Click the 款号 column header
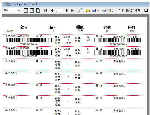Image resolution: width=150 pixels, height=115 pixels. tap(24, 27)
